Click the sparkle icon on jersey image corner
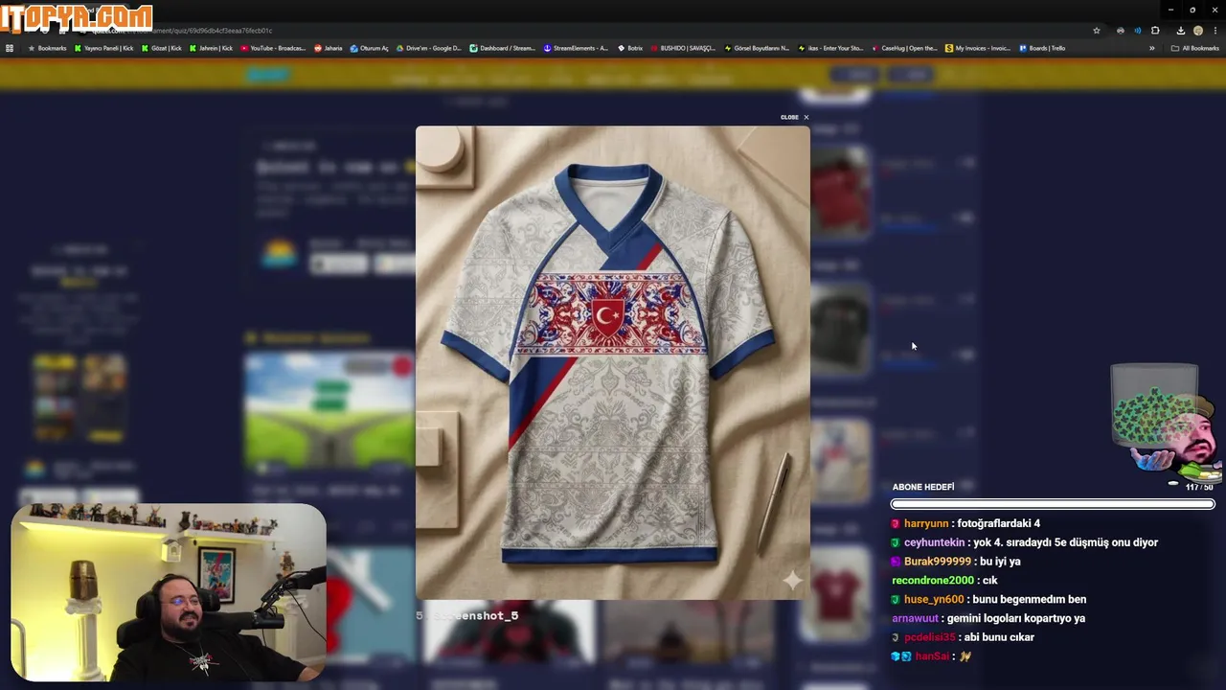Viewport: 1226px width, 690px height. (x=792, y=580)
